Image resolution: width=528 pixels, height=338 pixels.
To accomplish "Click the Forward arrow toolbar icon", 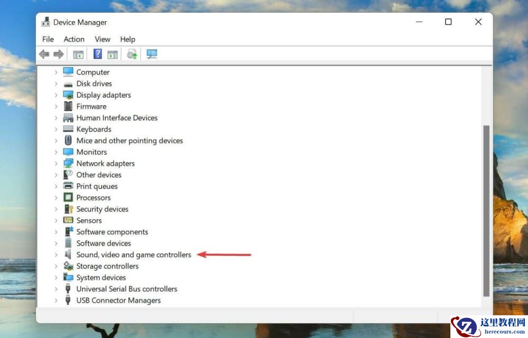I will 59,54.
